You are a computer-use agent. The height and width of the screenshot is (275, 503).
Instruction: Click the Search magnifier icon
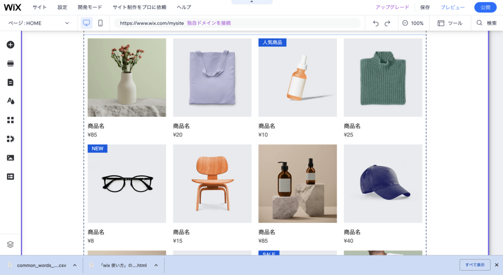pos(479,23)
